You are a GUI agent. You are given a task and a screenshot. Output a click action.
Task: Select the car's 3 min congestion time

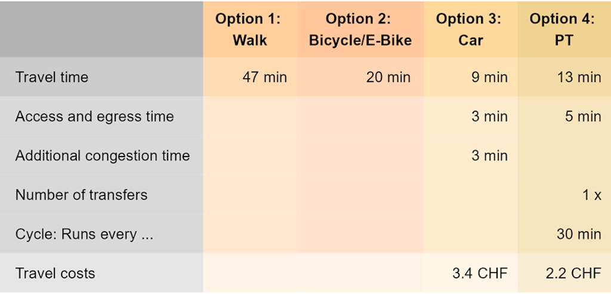pos(489,156)
